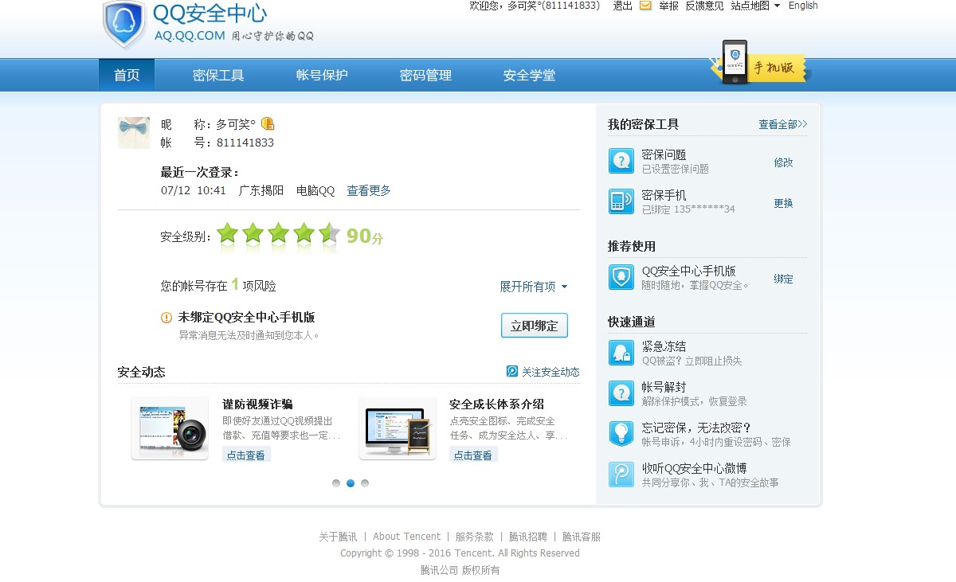Click the 密保手机 phone icon
956x582 pixels.
[x=621, y=201]
